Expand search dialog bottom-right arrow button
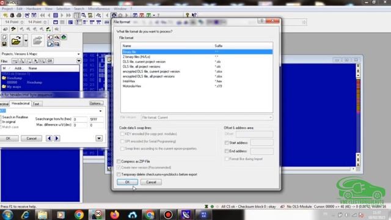391x220 pixels. (x=99, y=138)
